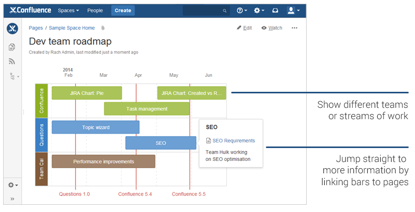The width and height of the screenshot is (415, 212).
Task: Click the sample space avatar icon
Action: point(12,29)
